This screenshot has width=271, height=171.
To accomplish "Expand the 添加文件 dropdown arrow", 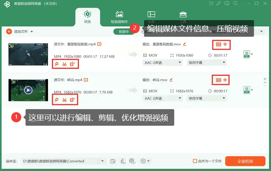I will [x=32, y=32].
